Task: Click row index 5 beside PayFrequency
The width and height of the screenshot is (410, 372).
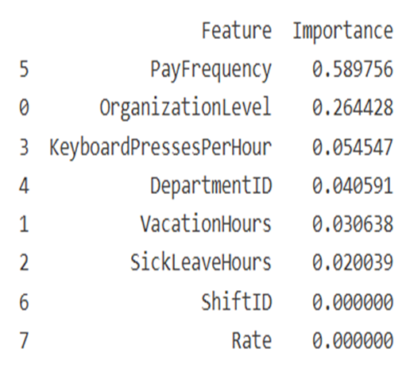Action: pos(24,69)
